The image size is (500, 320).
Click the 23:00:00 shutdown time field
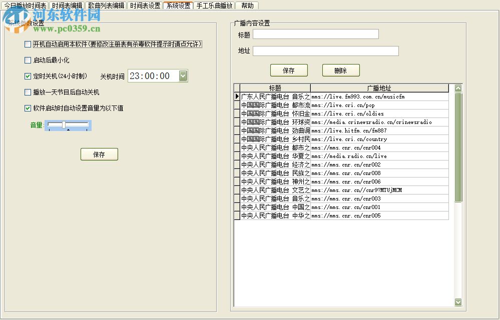[x=153, y=76]
